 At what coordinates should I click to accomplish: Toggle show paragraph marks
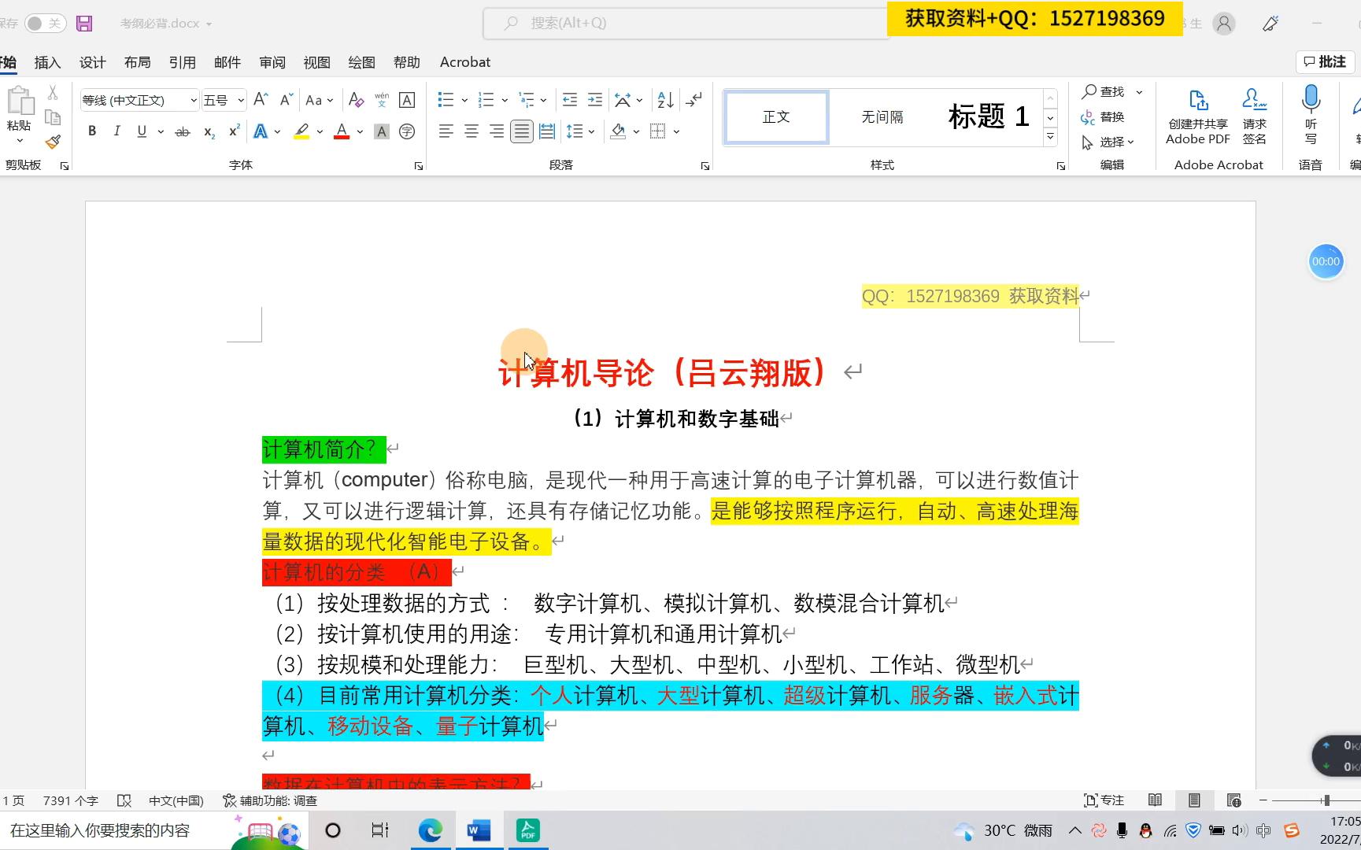pyautogui.click(x=693, y=100)
